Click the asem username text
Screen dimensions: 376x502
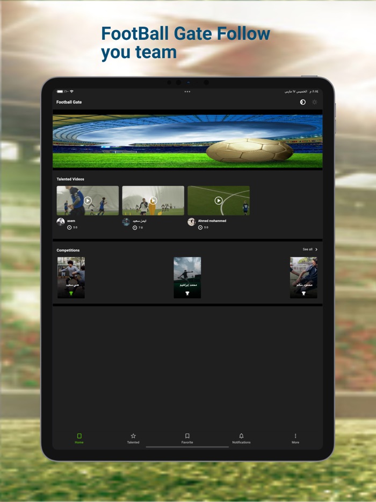click(x=71, y=221)
